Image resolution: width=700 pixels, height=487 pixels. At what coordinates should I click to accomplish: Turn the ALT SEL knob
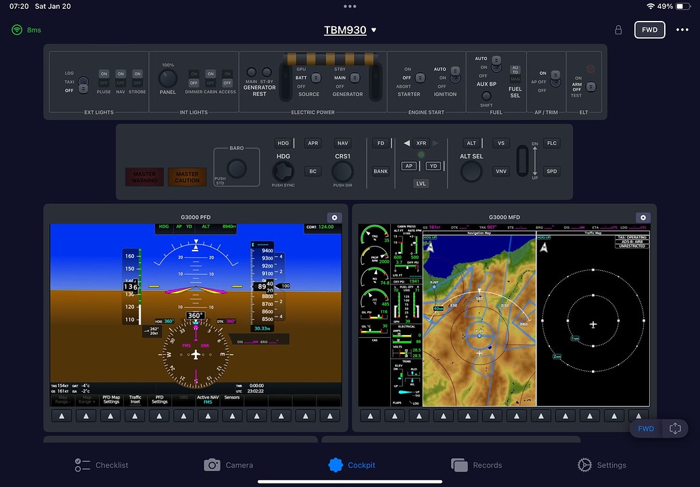[x=471, y=171]
